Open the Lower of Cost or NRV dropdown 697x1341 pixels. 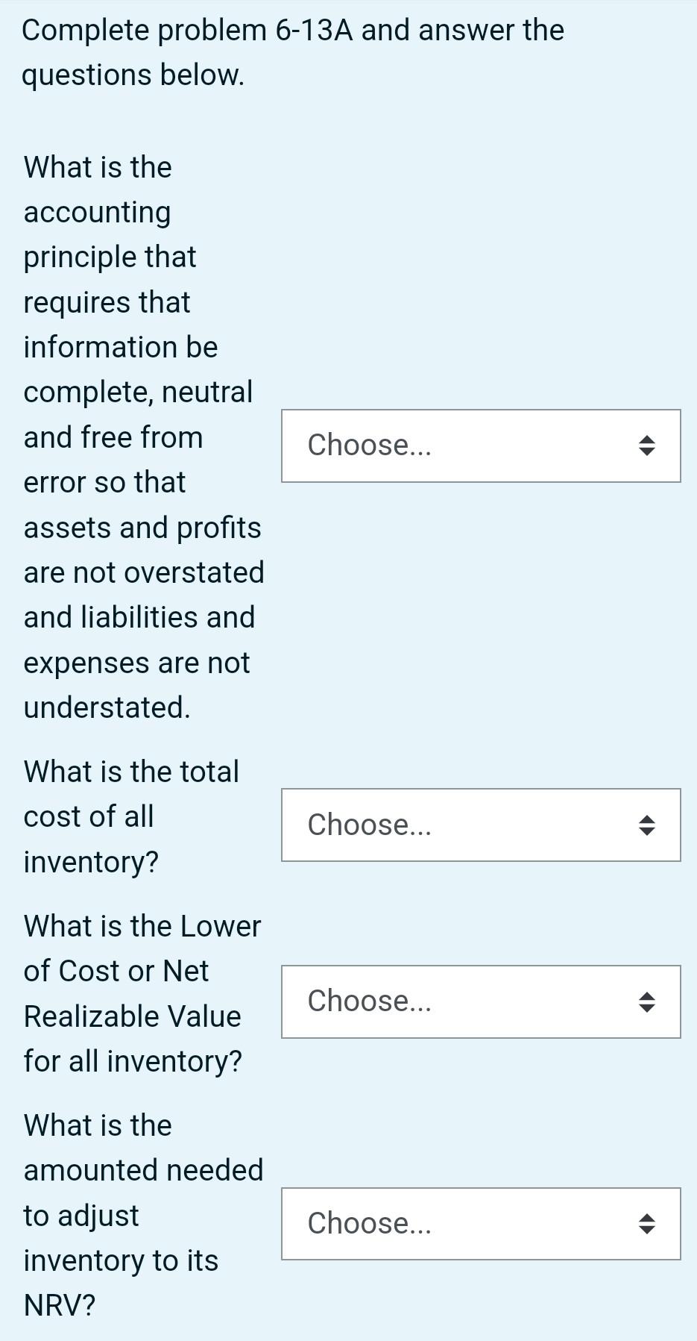coord(481,1001)
